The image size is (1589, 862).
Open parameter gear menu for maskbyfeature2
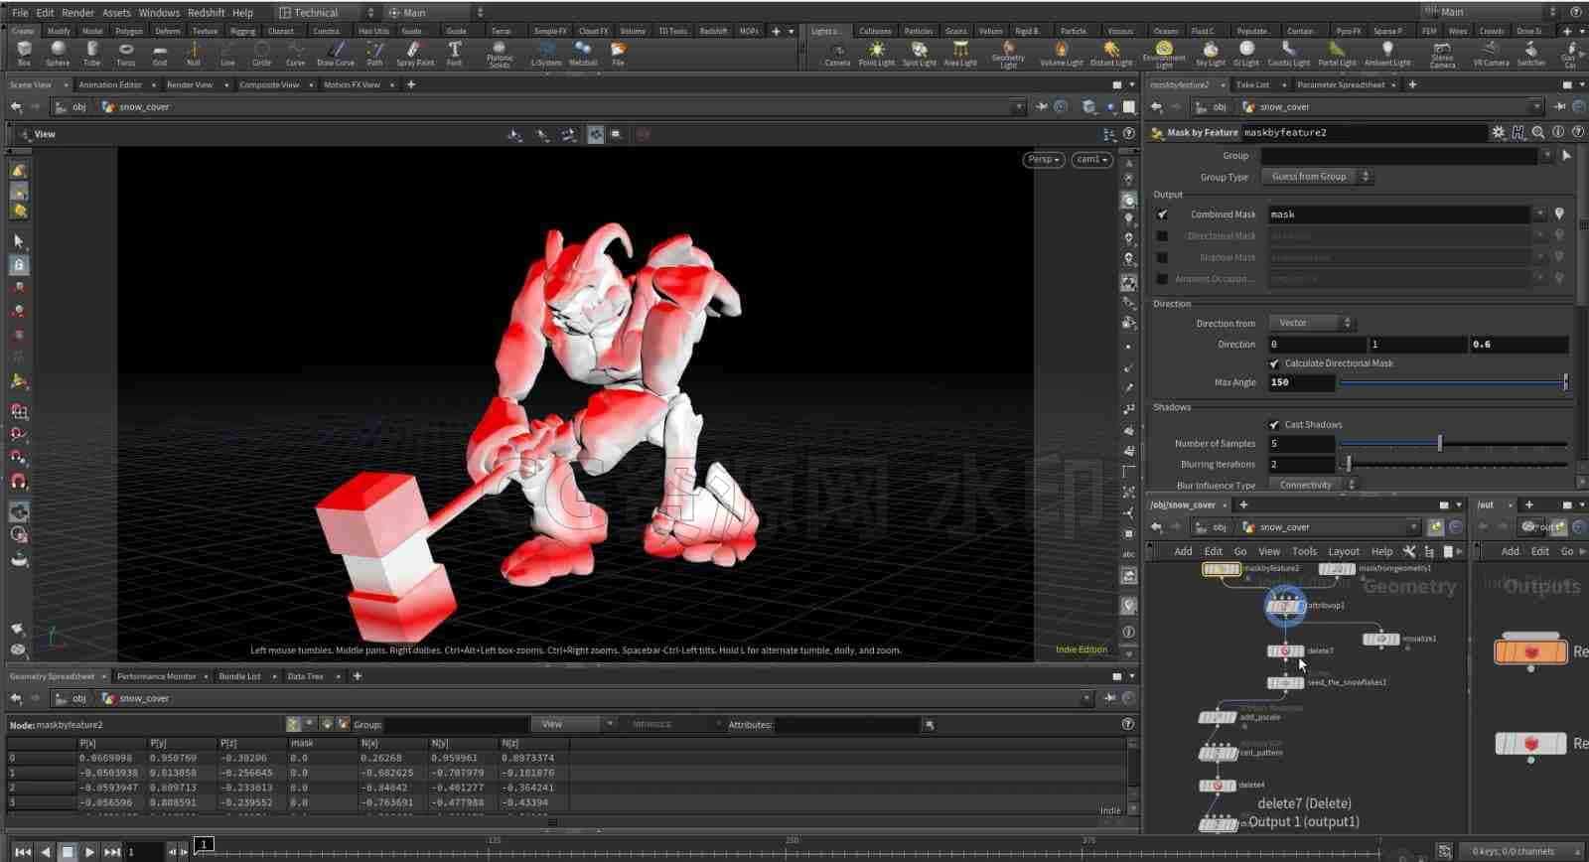(1498, 132)
